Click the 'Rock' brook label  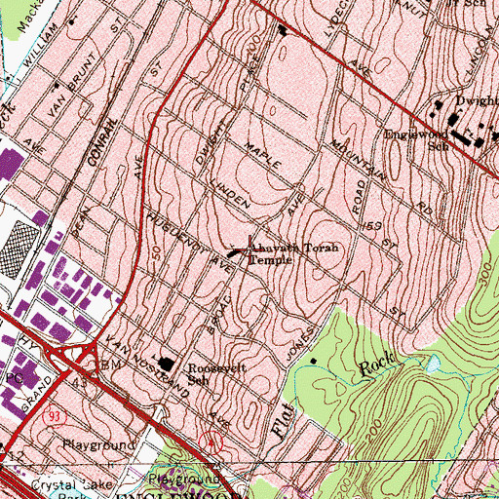[x=377, y=364]
